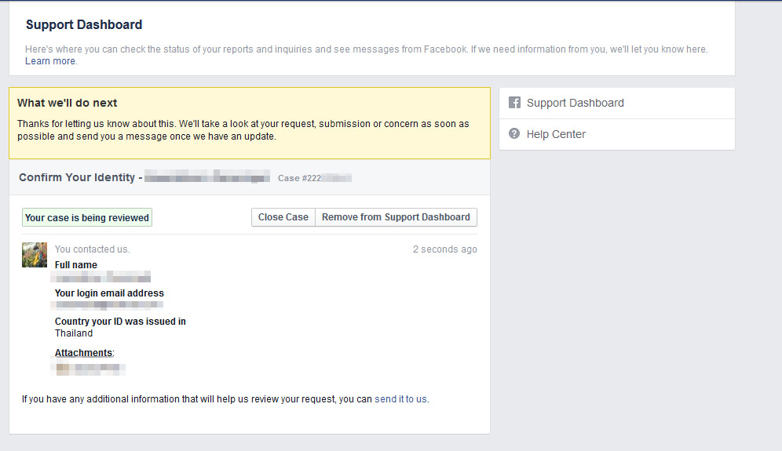This screenshot has height=451, width=782.
Task: Click the 'What we'll do next' heading
Action: [x=67, y=103]
